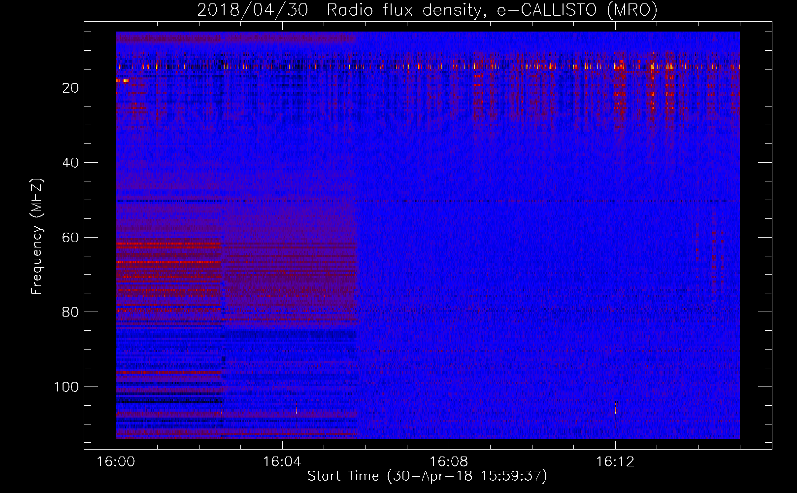797x493 pixels.
Task: Click the '40' frequency tick label
Action: click(71, 163)
